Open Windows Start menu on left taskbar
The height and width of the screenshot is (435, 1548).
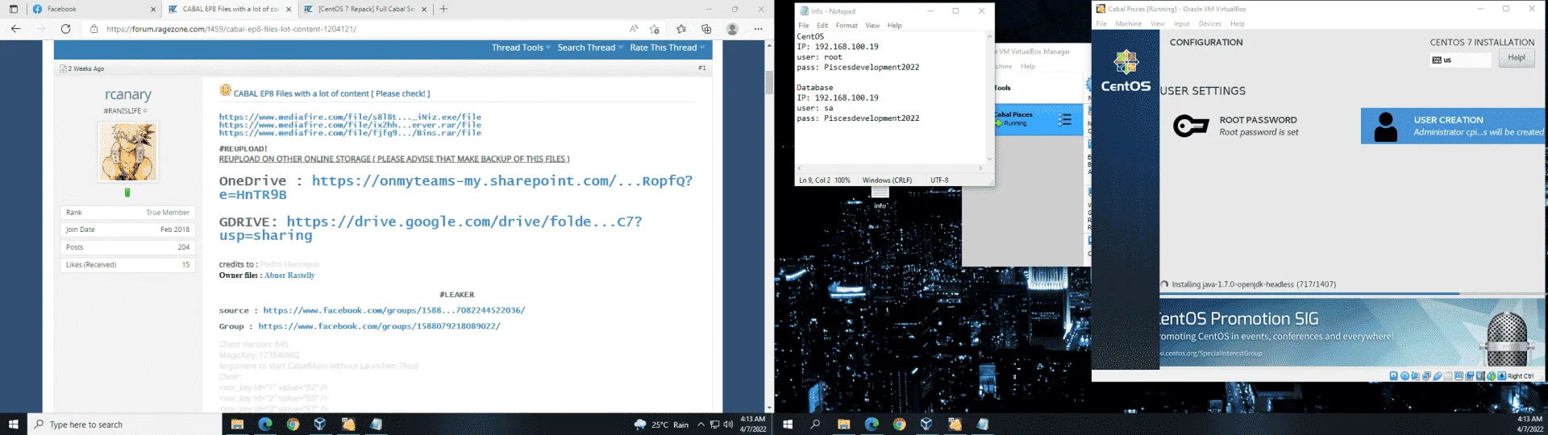pos(13,424)
